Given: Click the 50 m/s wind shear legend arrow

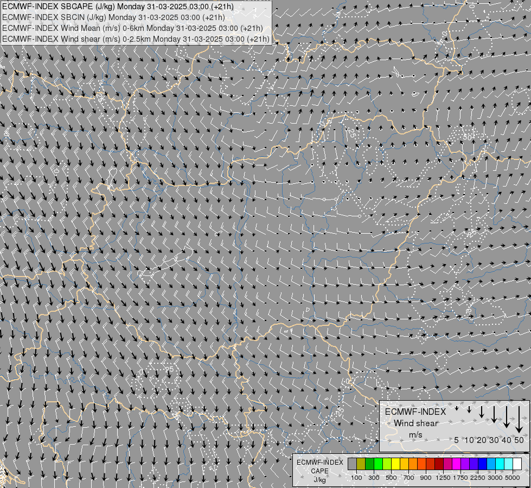Looking at the screenshot, I should pos(519,419).
